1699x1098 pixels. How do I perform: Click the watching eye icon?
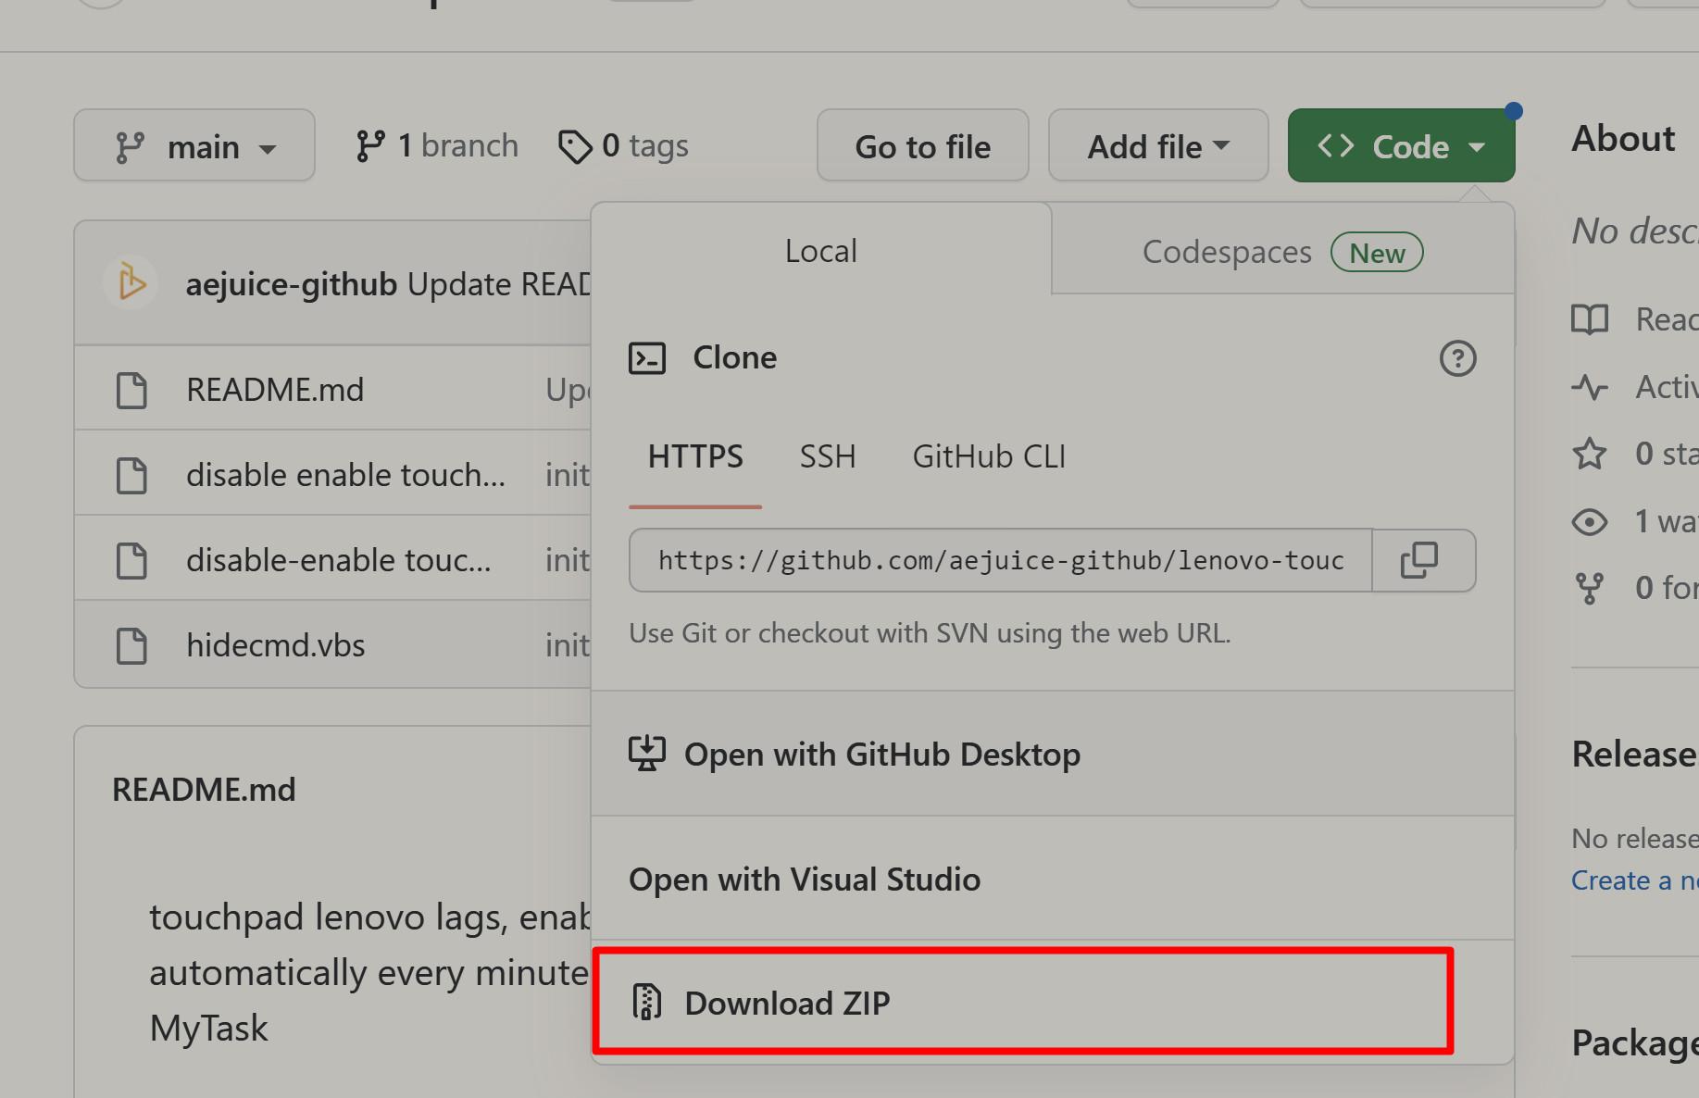point(1590,522)
